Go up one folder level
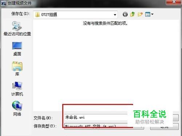The width and height of the screenshot is (182, 136). point(132,14)
